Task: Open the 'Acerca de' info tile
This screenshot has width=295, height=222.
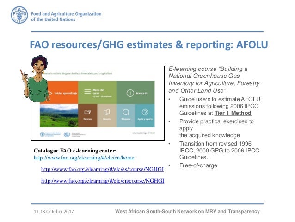Action: point(135,93)
